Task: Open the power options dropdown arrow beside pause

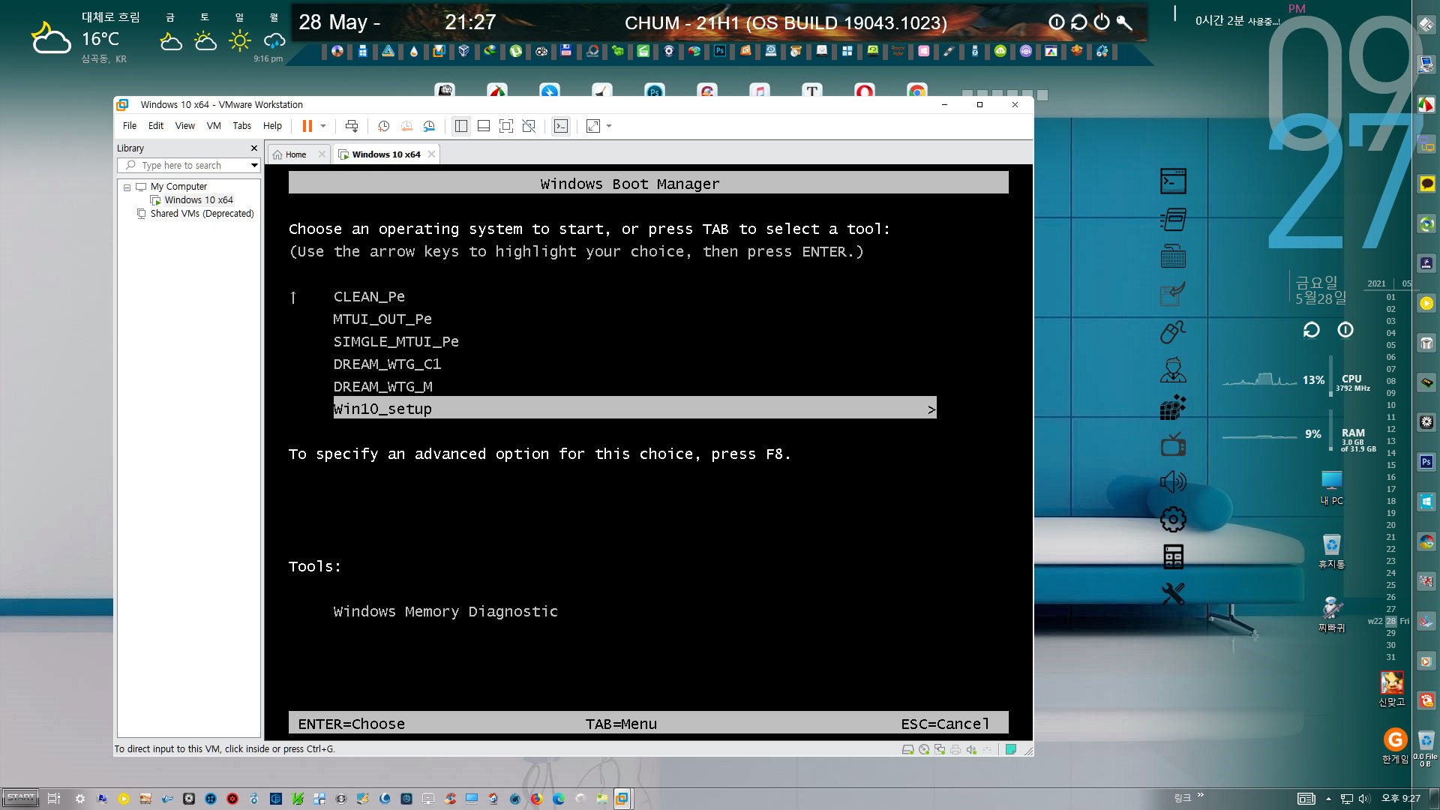Action: (x=323, y=126)
